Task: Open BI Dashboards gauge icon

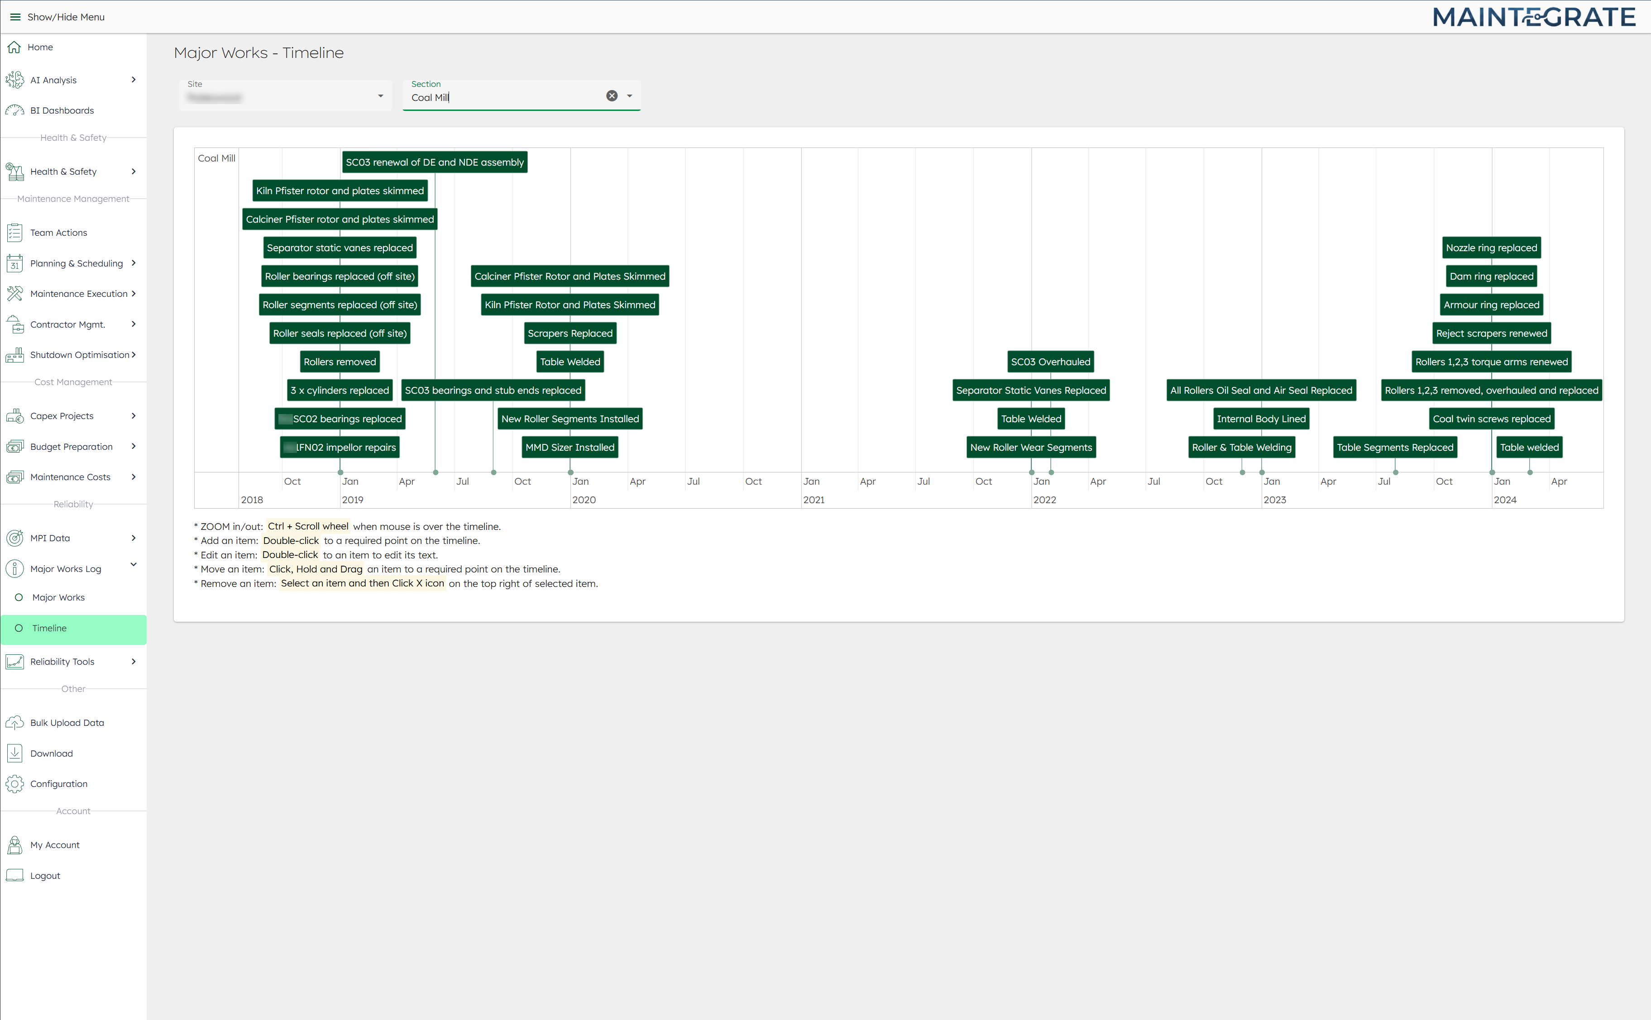Action: [x=15, y=110]
